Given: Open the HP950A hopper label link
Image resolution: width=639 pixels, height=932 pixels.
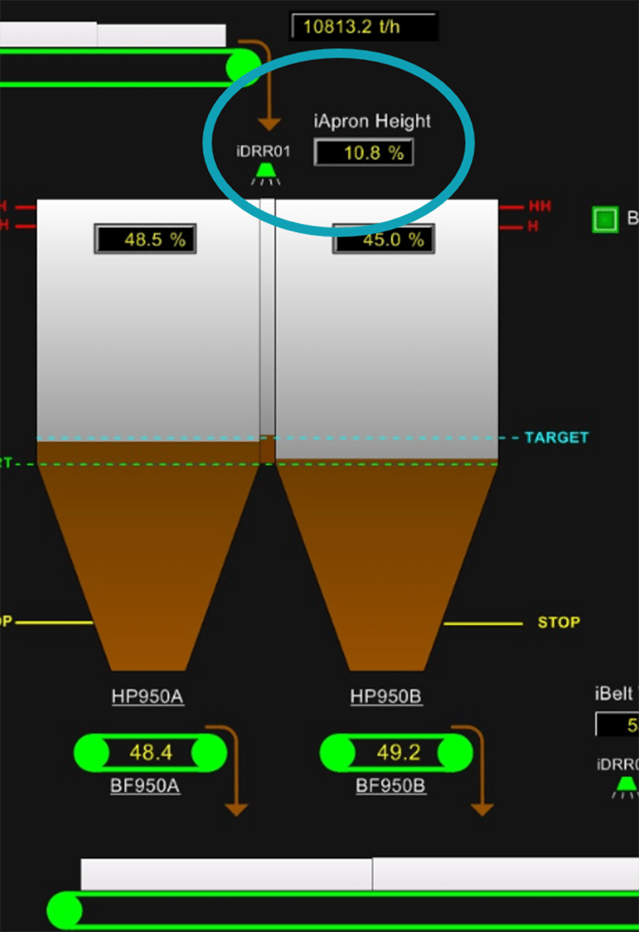Looking at the screenshot, I should click(147, 697).
